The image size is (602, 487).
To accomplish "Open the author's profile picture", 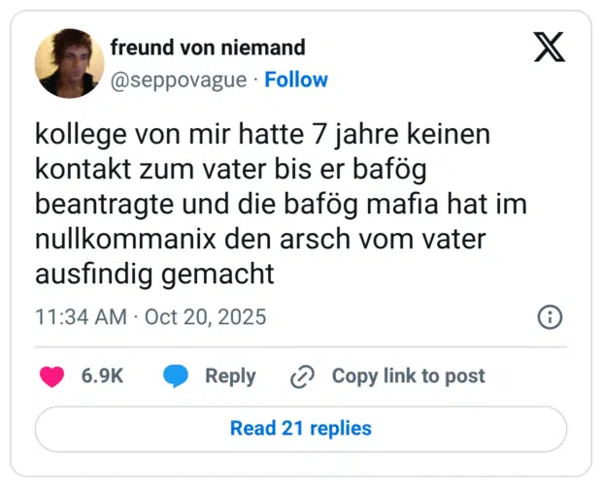I will (69, 63).
